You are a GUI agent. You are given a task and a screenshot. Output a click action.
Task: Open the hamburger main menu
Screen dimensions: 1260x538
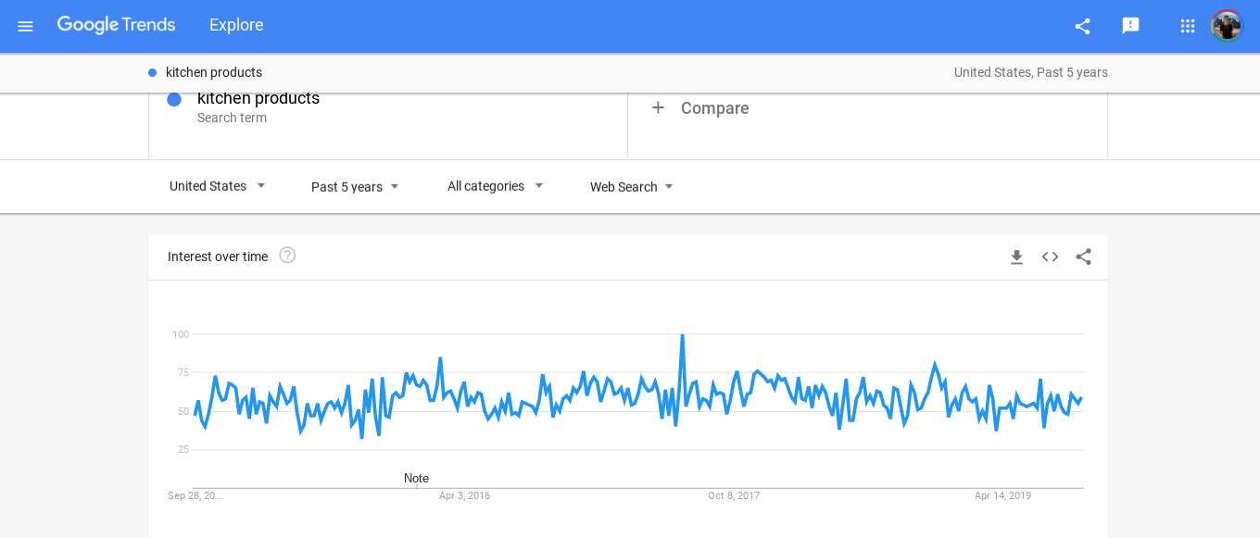coord(25,26)
